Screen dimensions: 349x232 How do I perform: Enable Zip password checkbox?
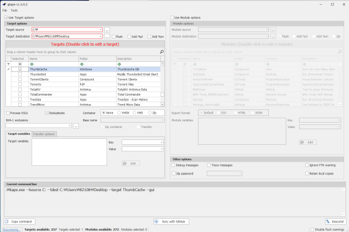(x=174, y=174)
